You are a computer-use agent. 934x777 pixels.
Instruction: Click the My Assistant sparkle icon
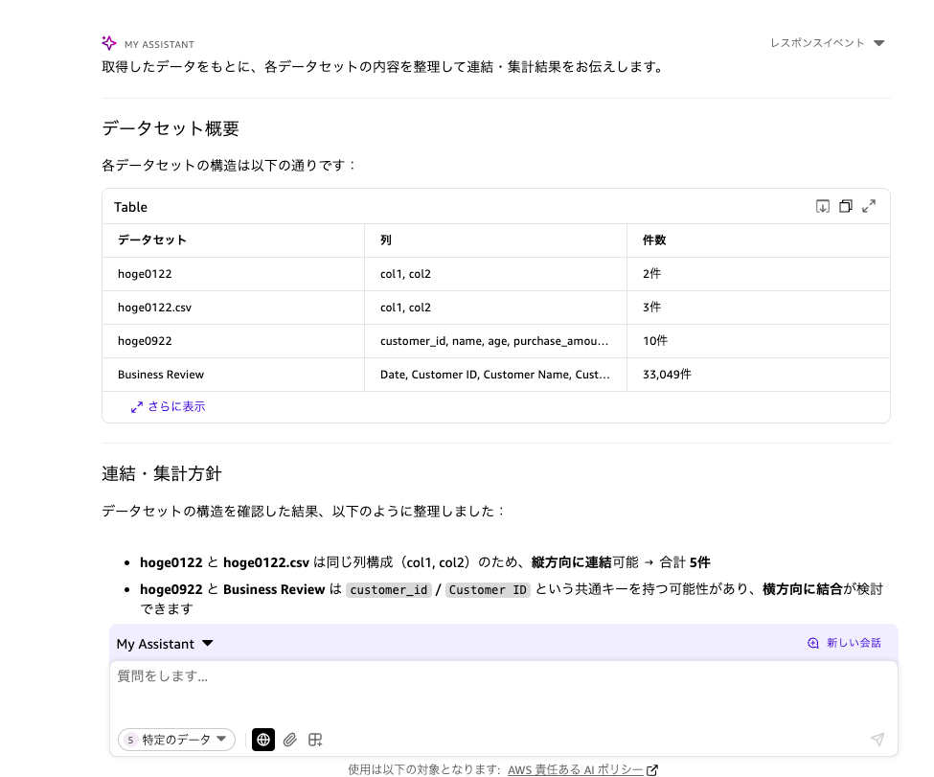click(x=109, y=43)
